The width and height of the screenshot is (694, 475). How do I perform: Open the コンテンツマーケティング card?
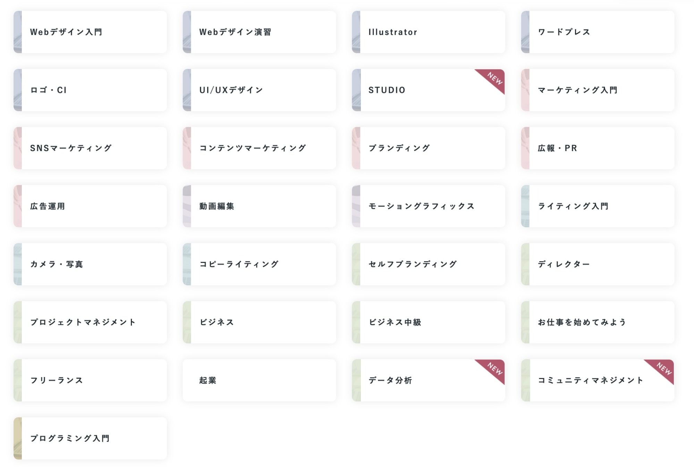coord(259,148)
